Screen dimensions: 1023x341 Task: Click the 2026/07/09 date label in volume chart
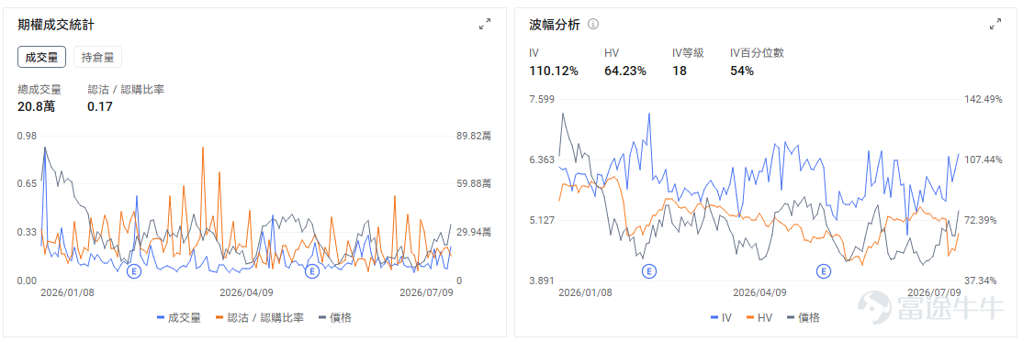[x=426, y=292]
